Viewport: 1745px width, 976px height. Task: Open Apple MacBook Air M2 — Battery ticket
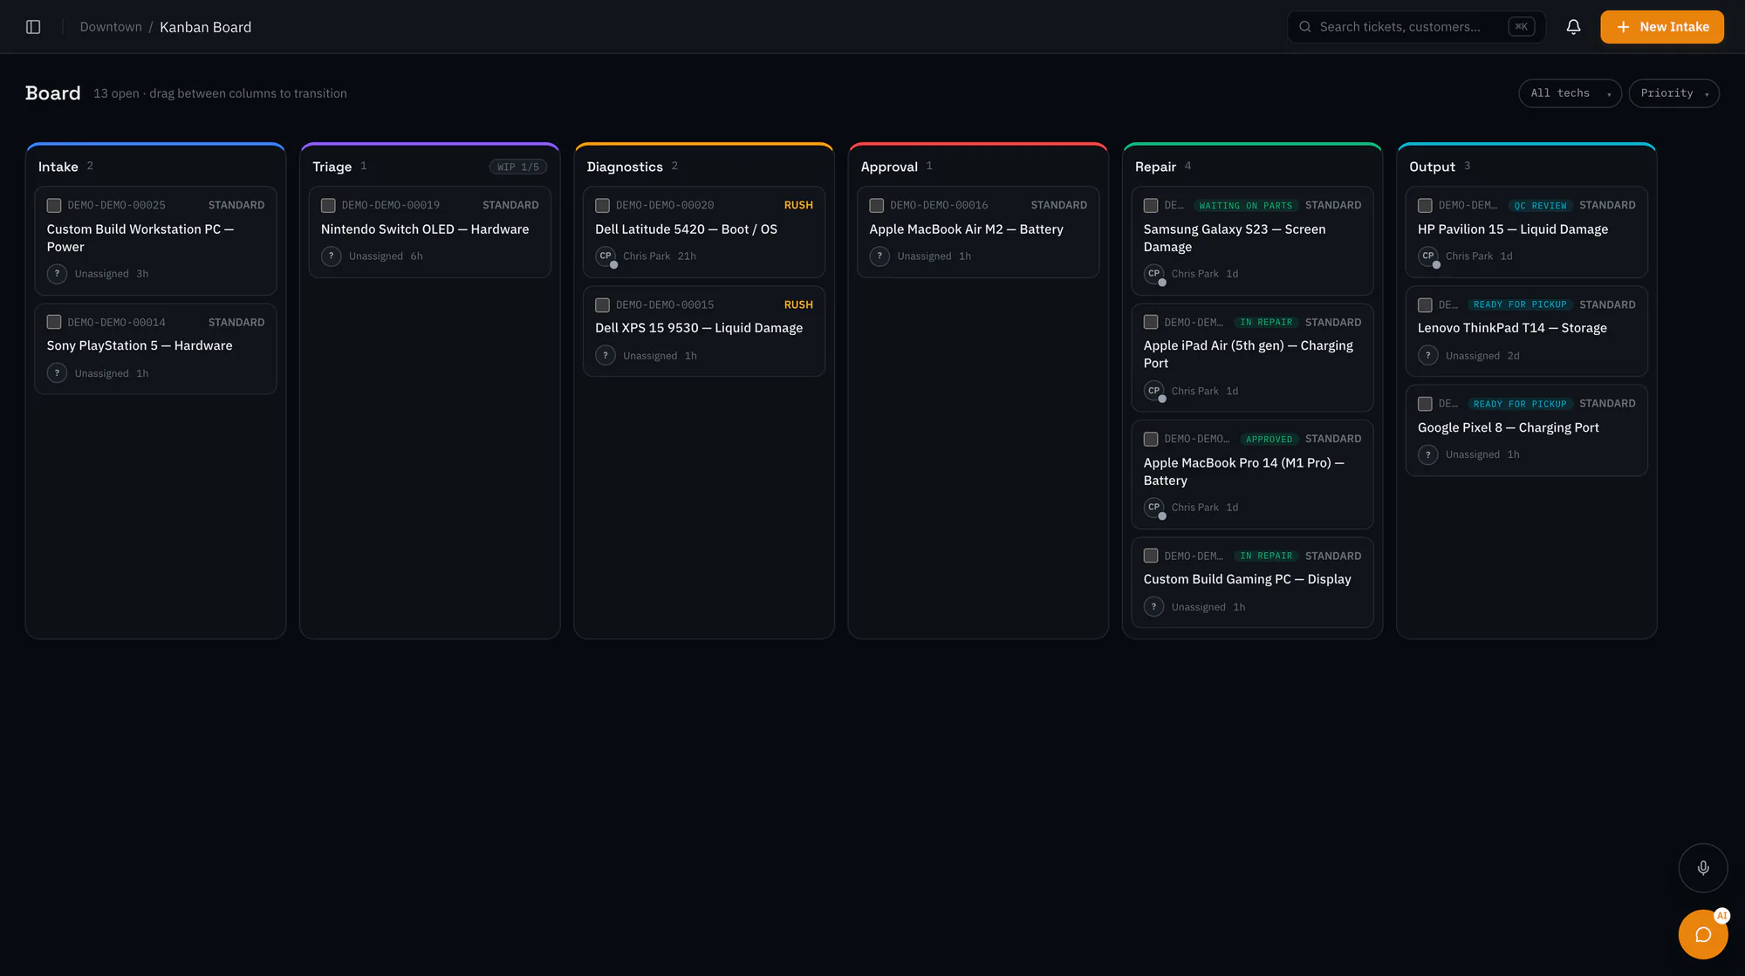(x=977, y=231)
